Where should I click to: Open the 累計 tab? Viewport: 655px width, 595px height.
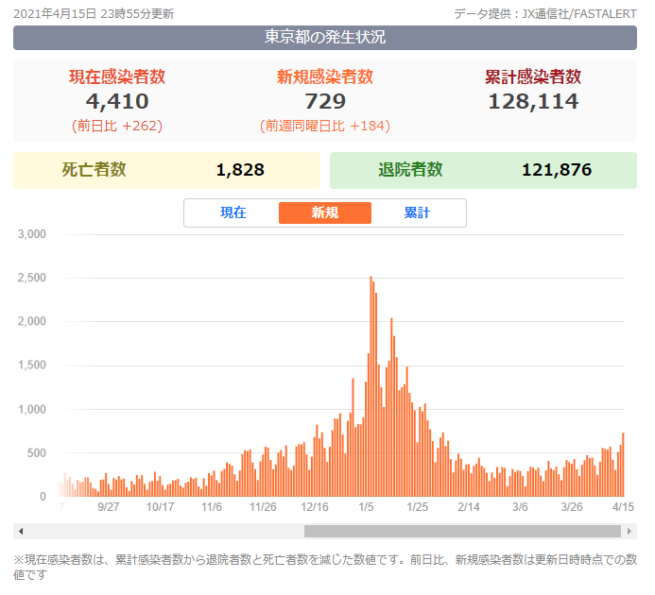tap(417, 212)
